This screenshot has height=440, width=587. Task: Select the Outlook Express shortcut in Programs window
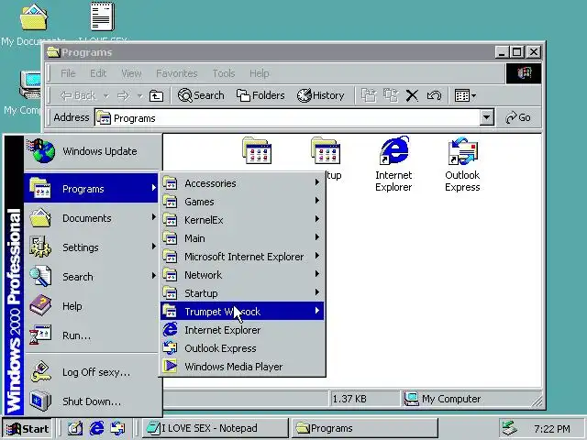[x=462, y=164]
